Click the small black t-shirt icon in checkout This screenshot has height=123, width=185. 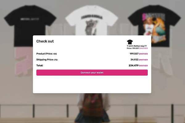[x=130, y=42]
